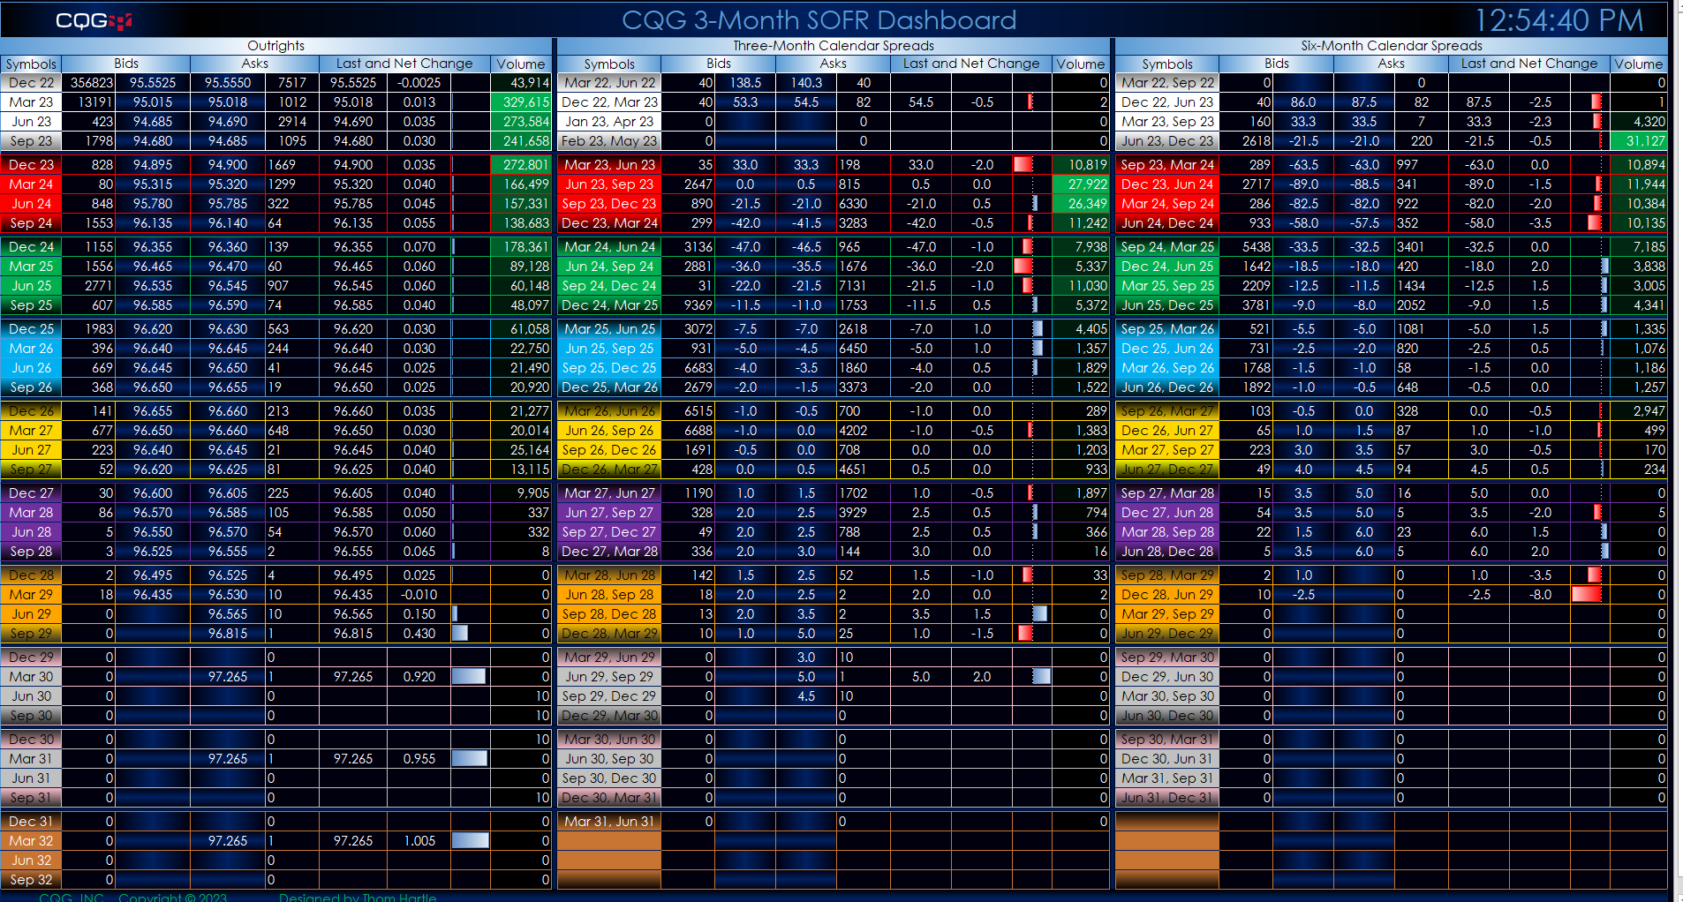Screen dimensions: 1683x902
Task: Click Dec 23, Jun 24 volume 11,944
Action: [x=1639, y=184]
